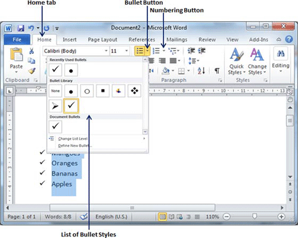This screenshot has width=298, height=238.
Task: Click the zoom slider handle in status bar
Action: pyautogui.click(x=254, y=217)
